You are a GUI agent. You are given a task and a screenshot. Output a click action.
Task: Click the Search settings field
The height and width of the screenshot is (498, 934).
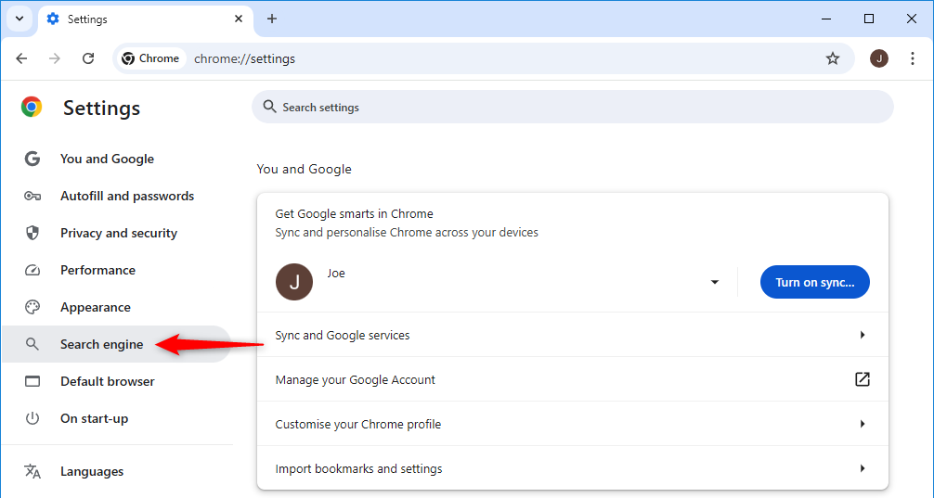pyautogui.click(x=571, y=108)
